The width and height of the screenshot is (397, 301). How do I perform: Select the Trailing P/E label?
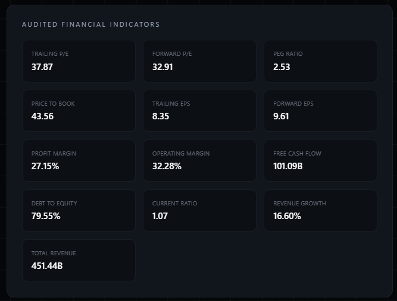point(50,54)
